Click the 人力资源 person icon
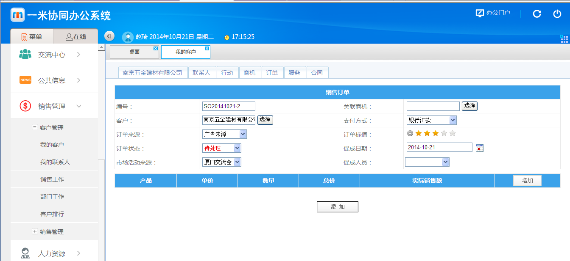 (x=25, y=253)
